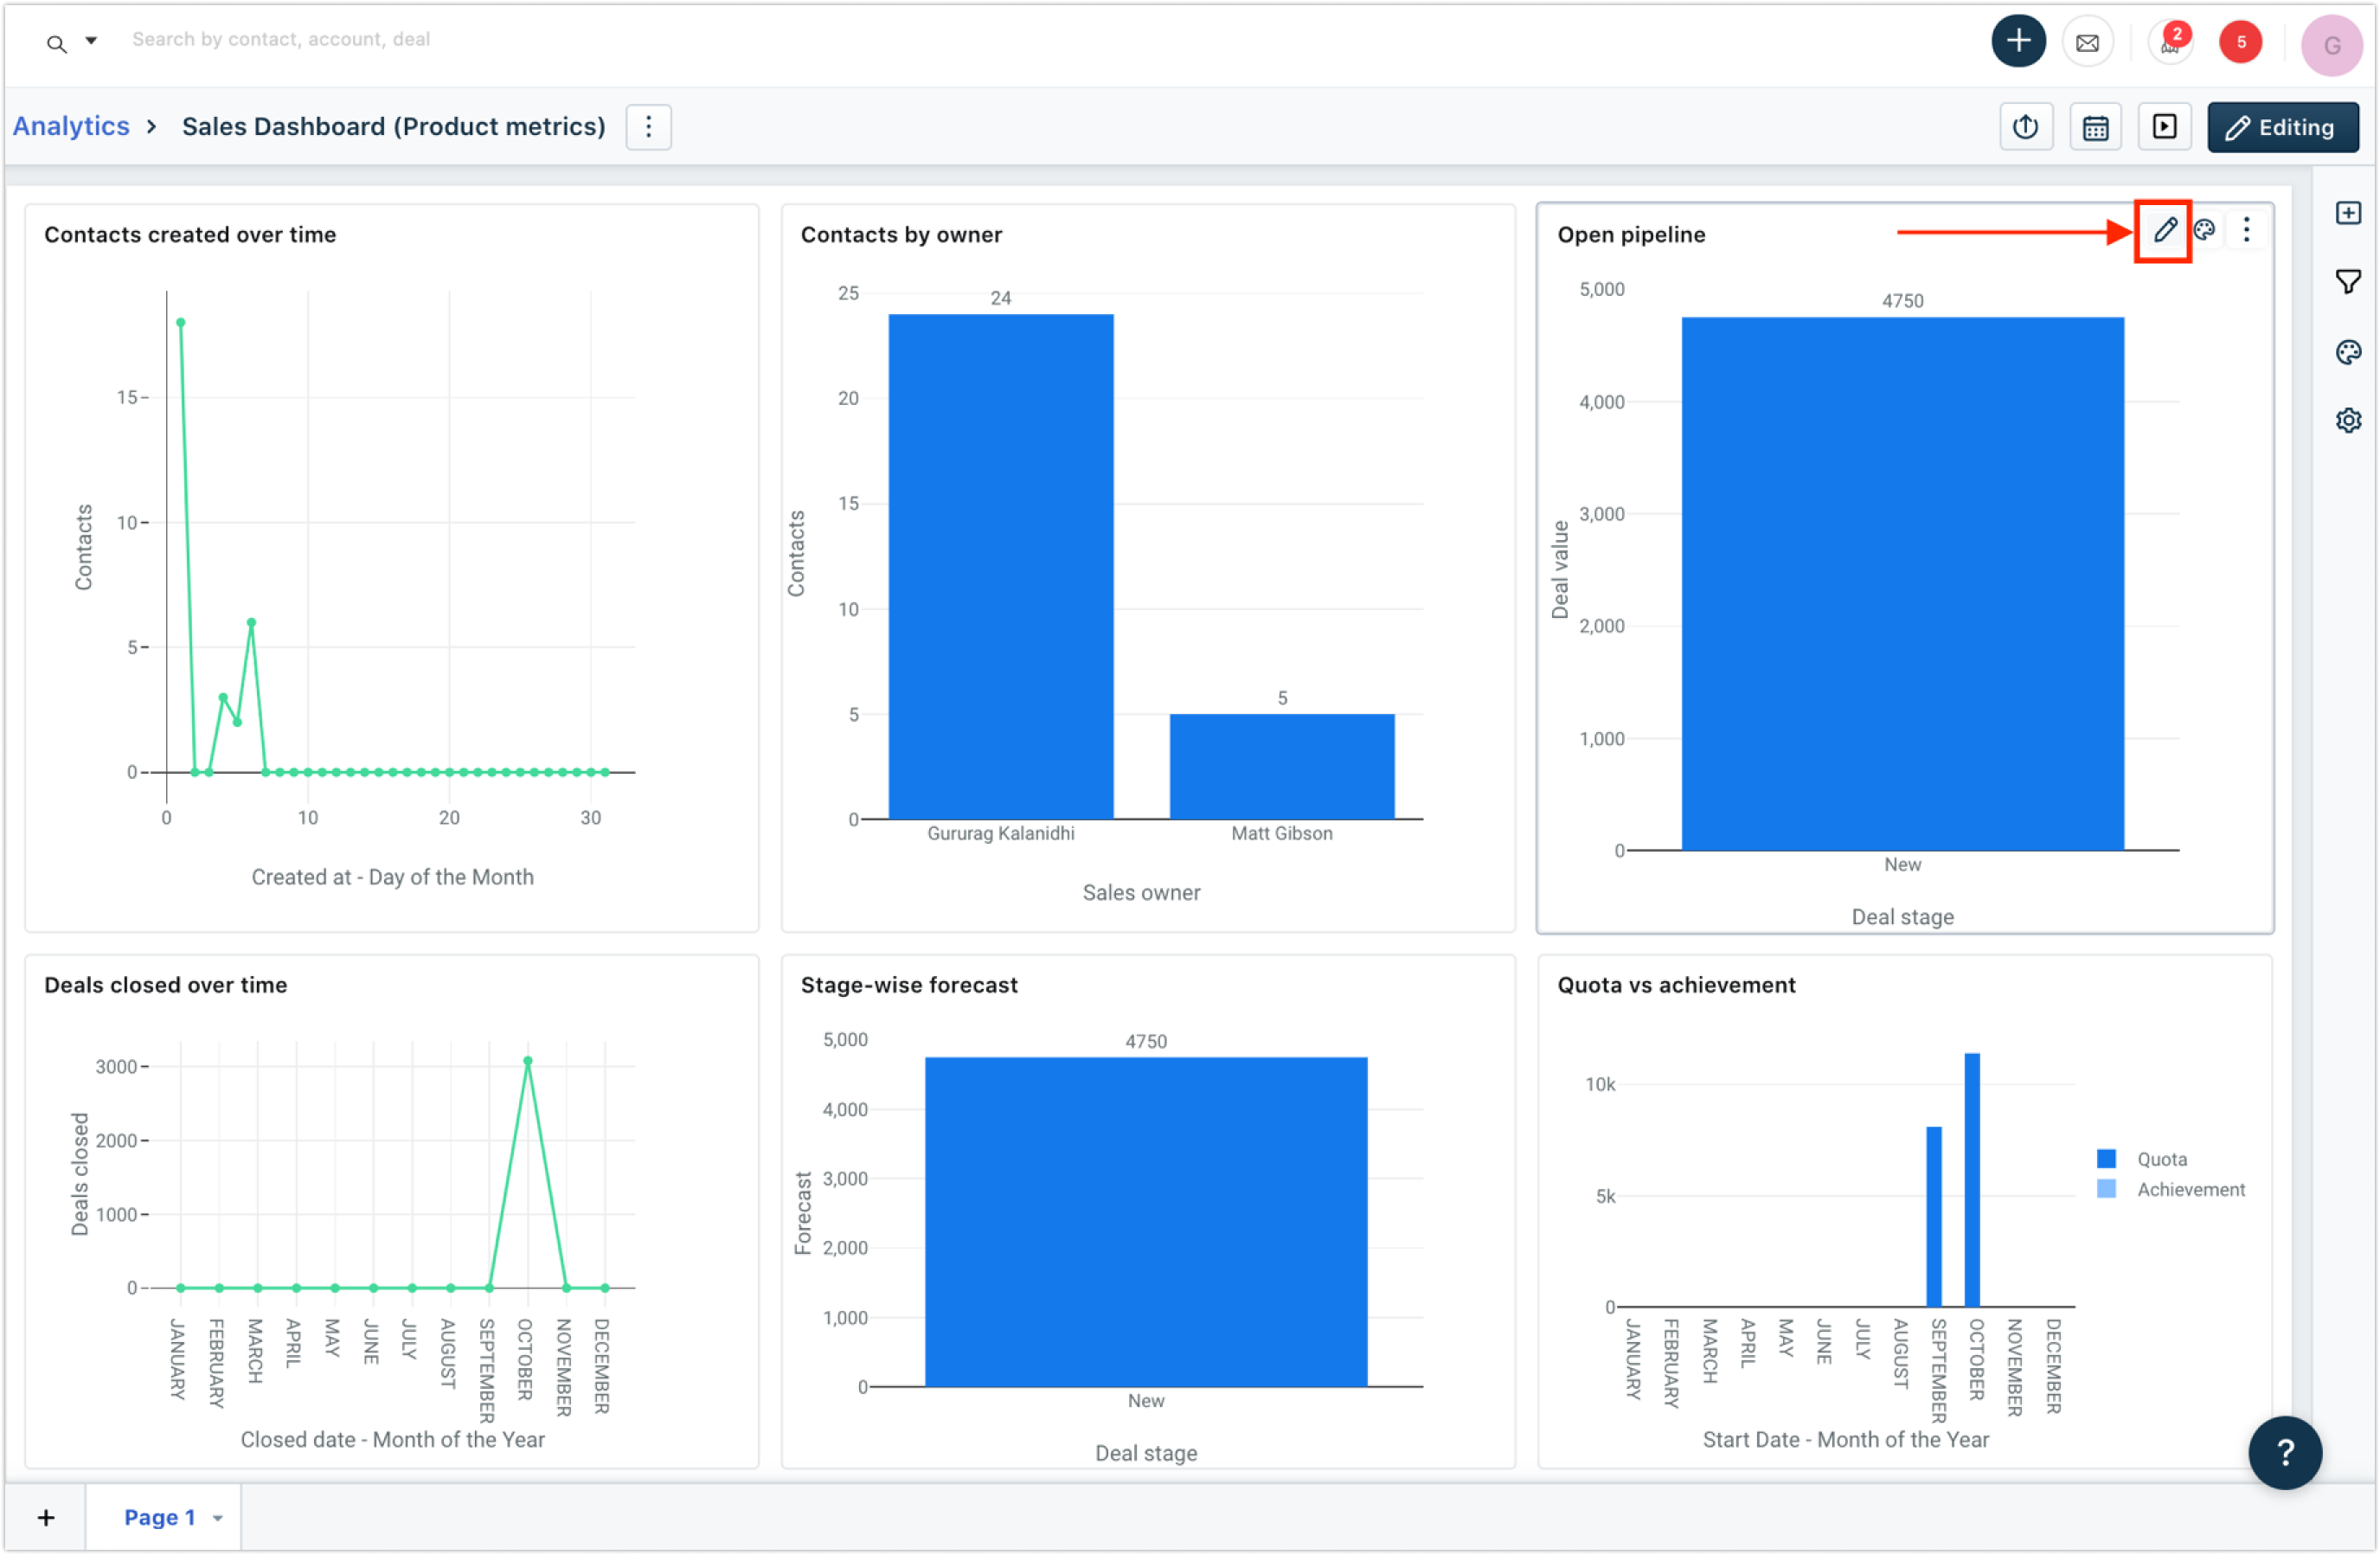Image resolution: width=2380 pixels, height=1555 pixels.
Task: Toggle the Editing mode button
Action: pos(2282,127)
